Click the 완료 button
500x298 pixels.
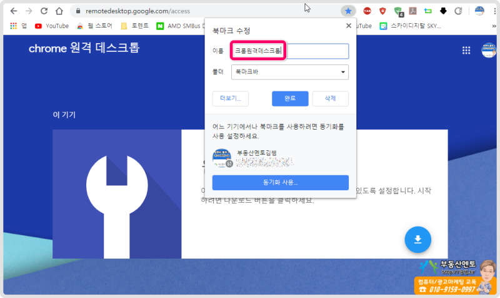pyautogui.click(x=290, y=98)
